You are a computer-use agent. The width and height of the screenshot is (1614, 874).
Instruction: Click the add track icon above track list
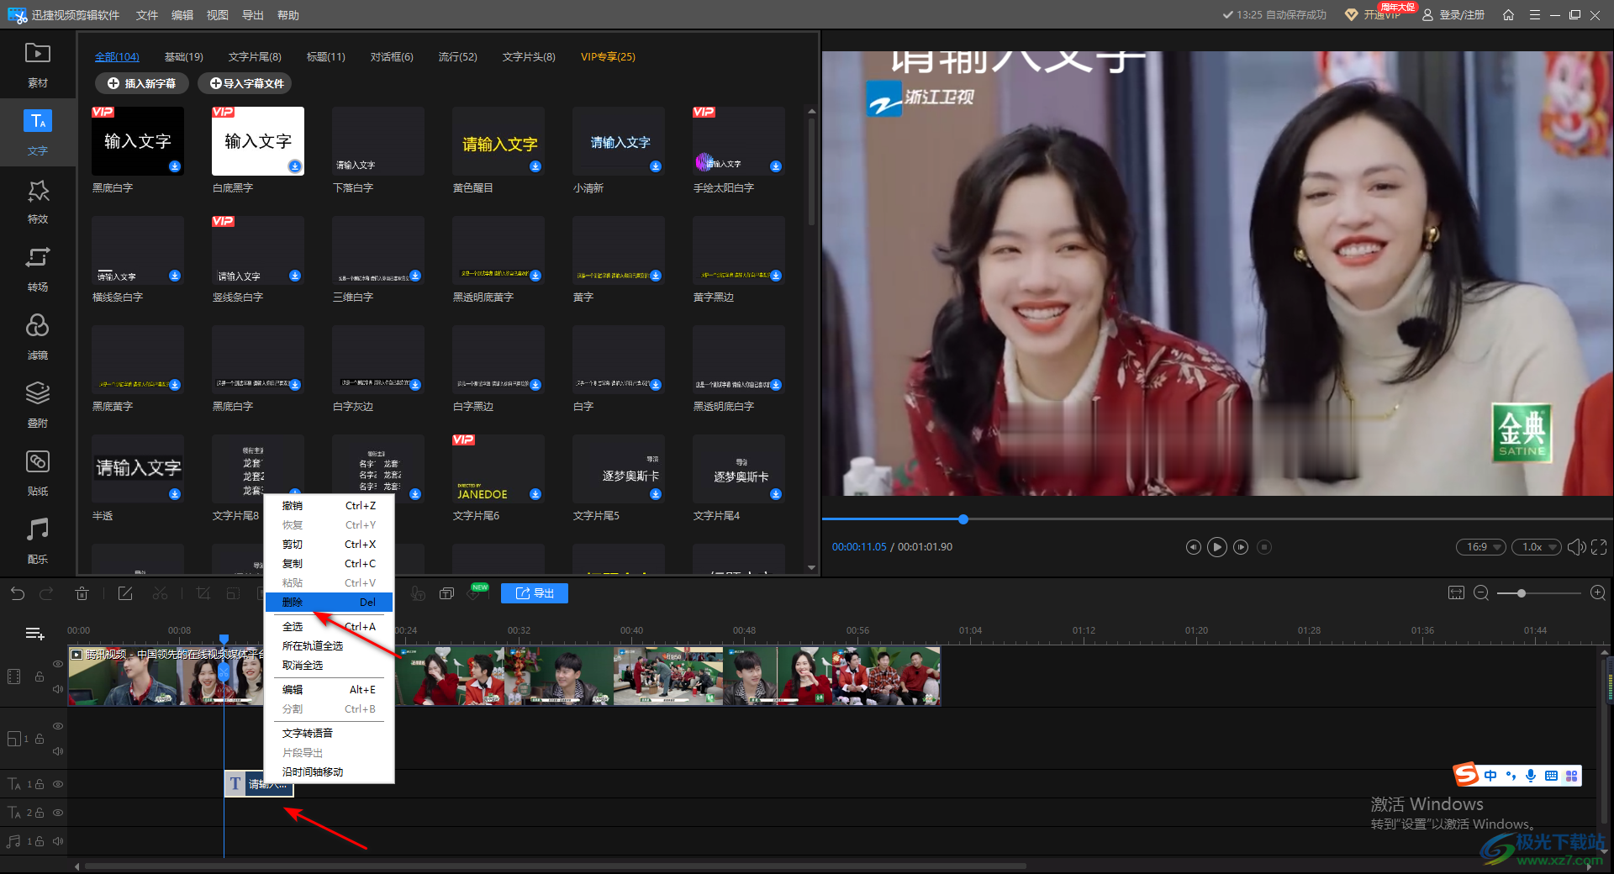[x=35, y=634]
